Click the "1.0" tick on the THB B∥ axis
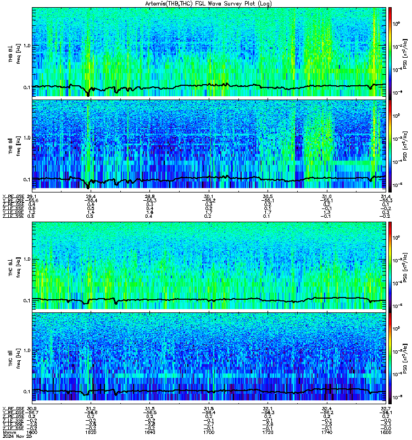This screenshot has height=440, width=412. point(27,138)
